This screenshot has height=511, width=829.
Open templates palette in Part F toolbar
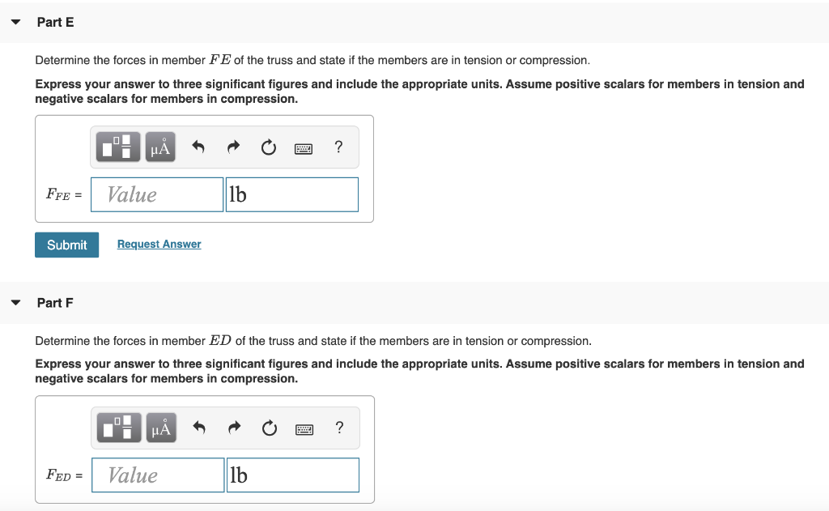pyautogui.click(x=120, y=428)
